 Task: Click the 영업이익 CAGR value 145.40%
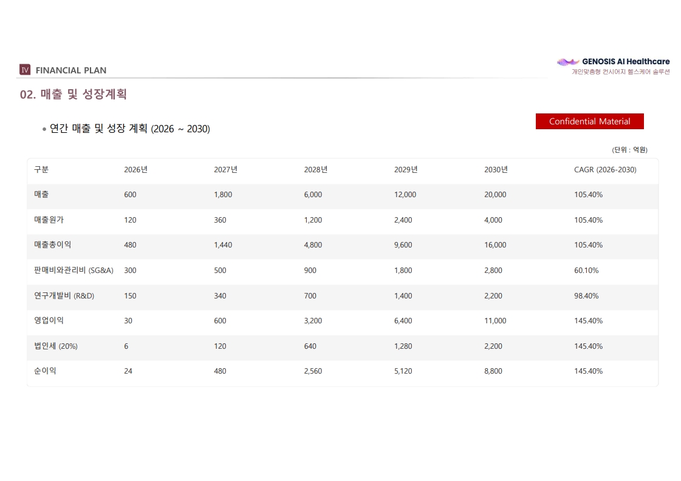pyautogui.click(x=588, y=321)
